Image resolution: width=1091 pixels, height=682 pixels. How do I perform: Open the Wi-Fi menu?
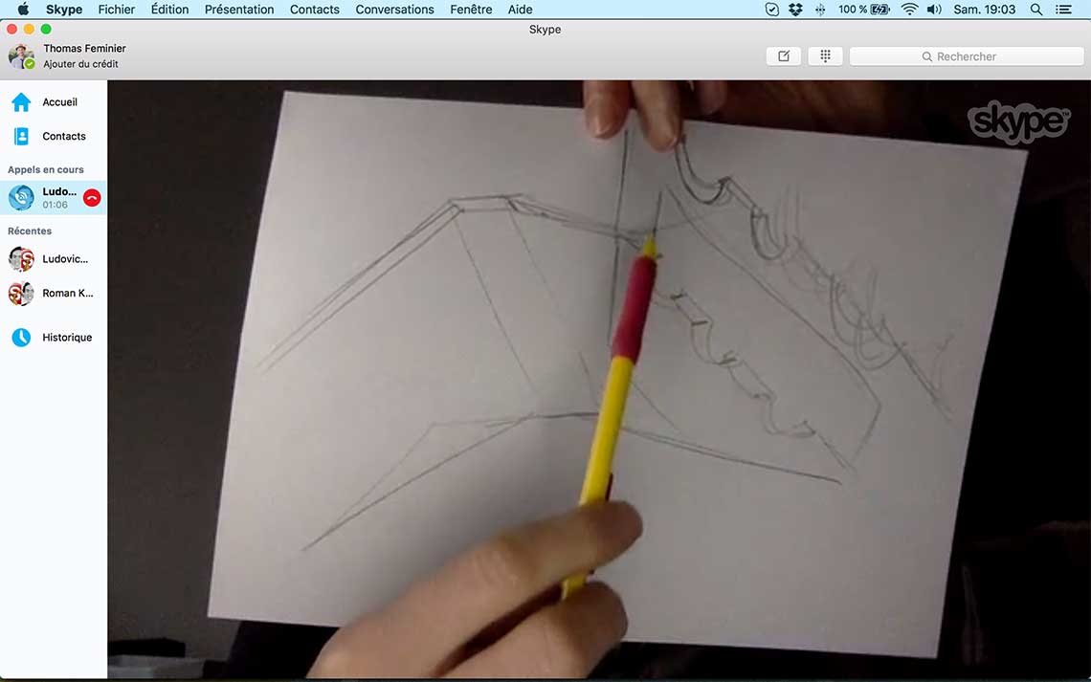909,9
